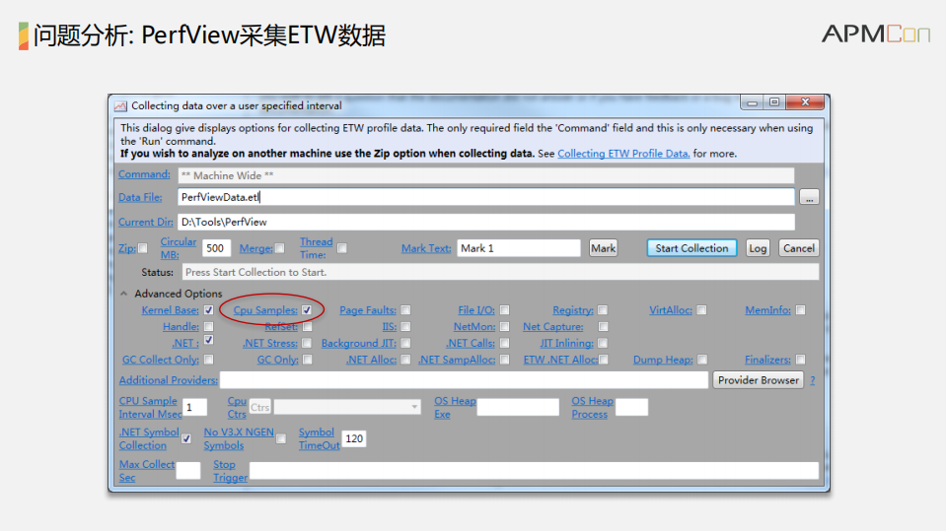Enable the Registry checkbox
Image resolution: width=946 pixels, height=531 pixels.
coord(603,309)
